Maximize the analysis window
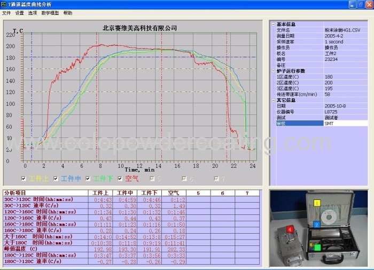374x270 pixels. pos(360,4)
